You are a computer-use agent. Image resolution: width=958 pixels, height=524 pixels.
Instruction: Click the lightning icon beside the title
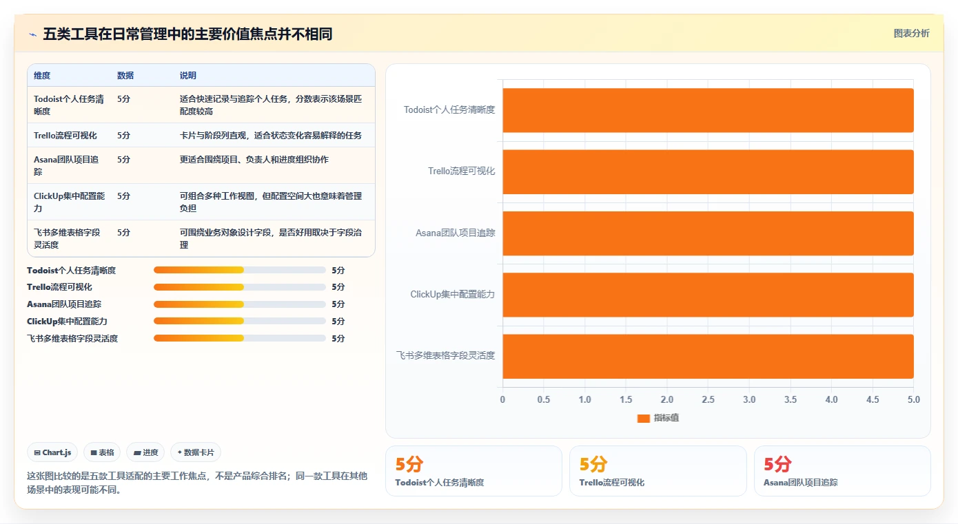[32, 34]
